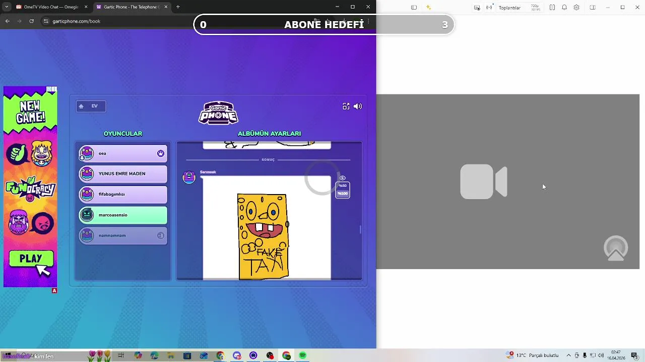Click the camera placeholder in video area
The width and height of the screenshot is (645, 362).
coord(483,182)
